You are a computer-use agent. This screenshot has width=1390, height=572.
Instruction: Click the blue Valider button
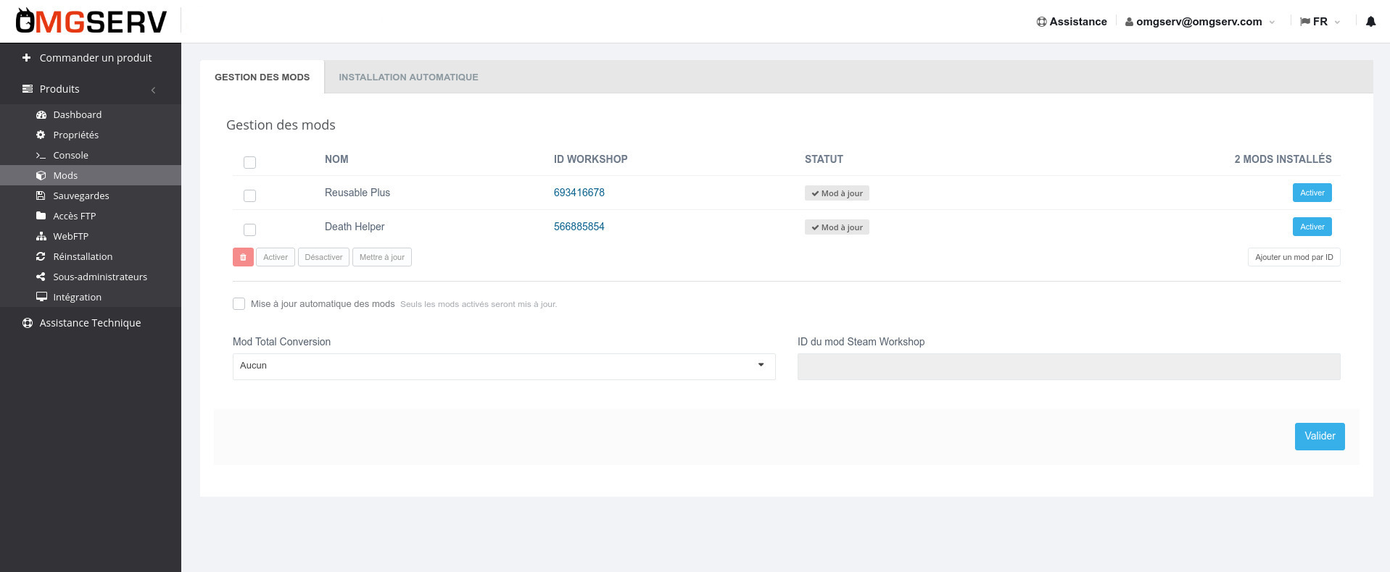[x=1320, y=436]
